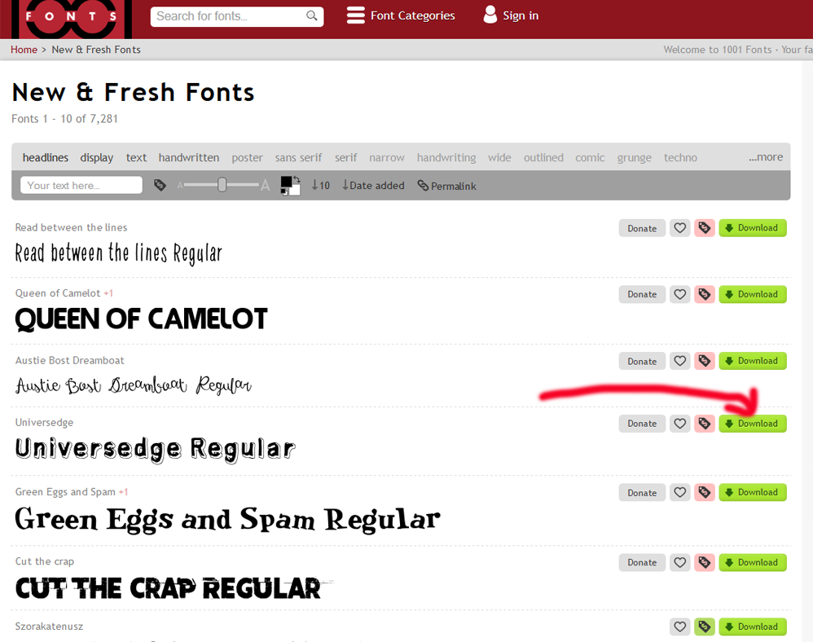Open Green Eggs and Spam Regular preview
The height and width of the screenshot is (642, 813).
point(227,520)
